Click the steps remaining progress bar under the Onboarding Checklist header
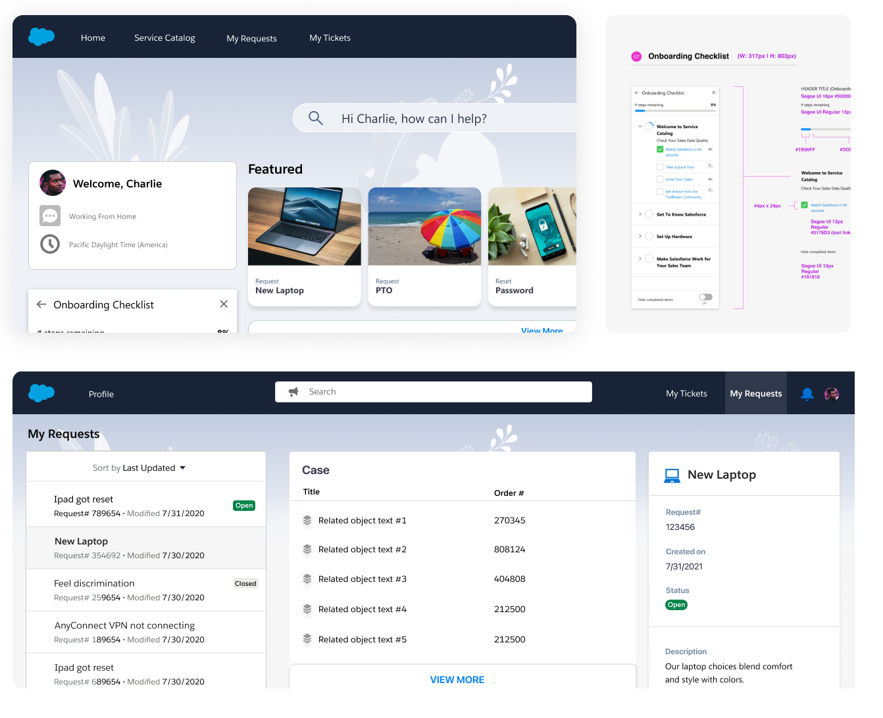 tap(675, 111)
